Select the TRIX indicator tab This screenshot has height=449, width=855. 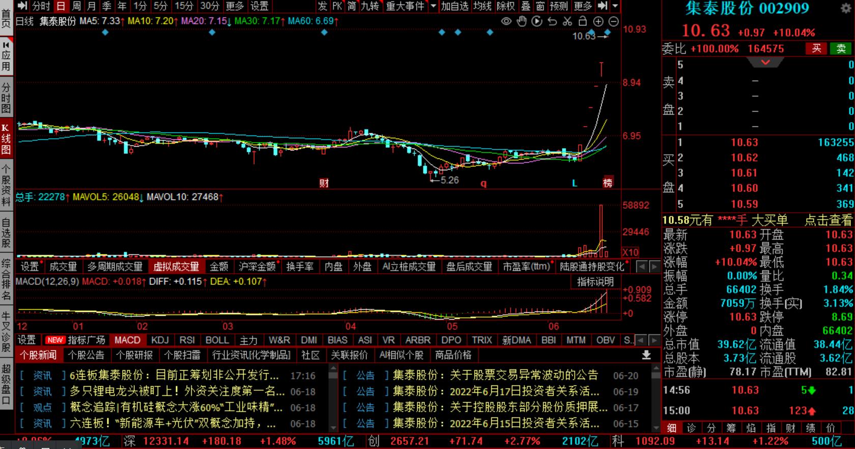tap(481, 340)
